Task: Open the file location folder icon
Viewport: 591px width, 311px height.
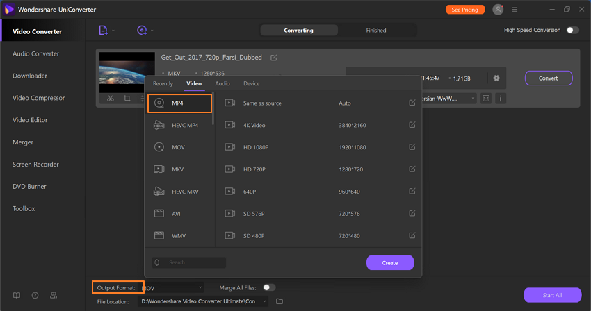Action: pos(280,301)
